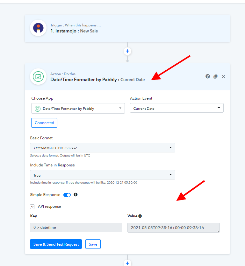Click the 'Action : Do this ...' text

[65, 74]
